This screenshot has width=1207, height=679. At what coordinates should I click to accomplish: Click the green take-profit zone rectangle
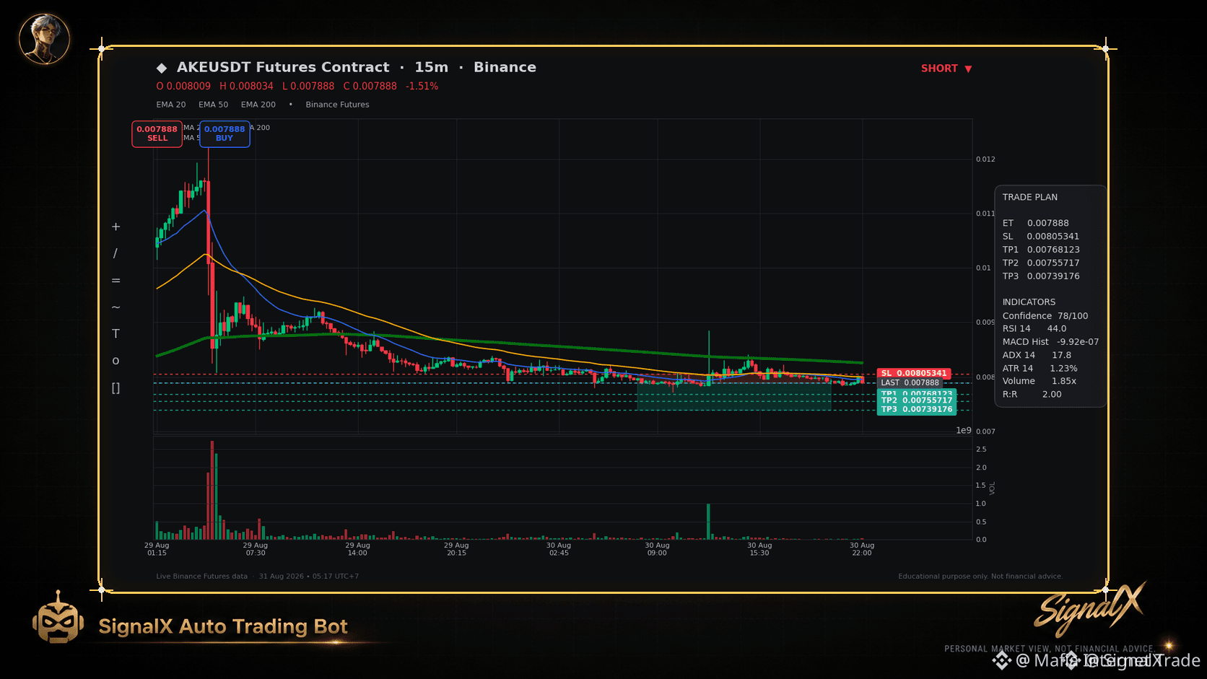[x=734, y=395]
